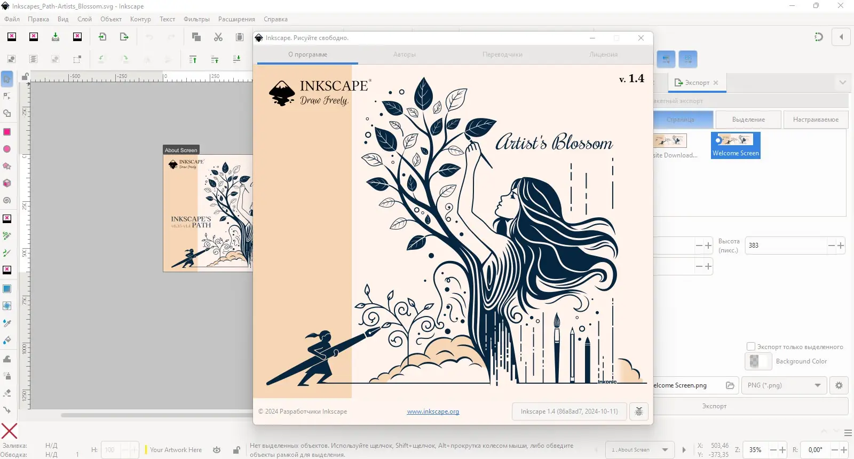
Task: Toggle snapping control in top right
Action: point(819,37)
